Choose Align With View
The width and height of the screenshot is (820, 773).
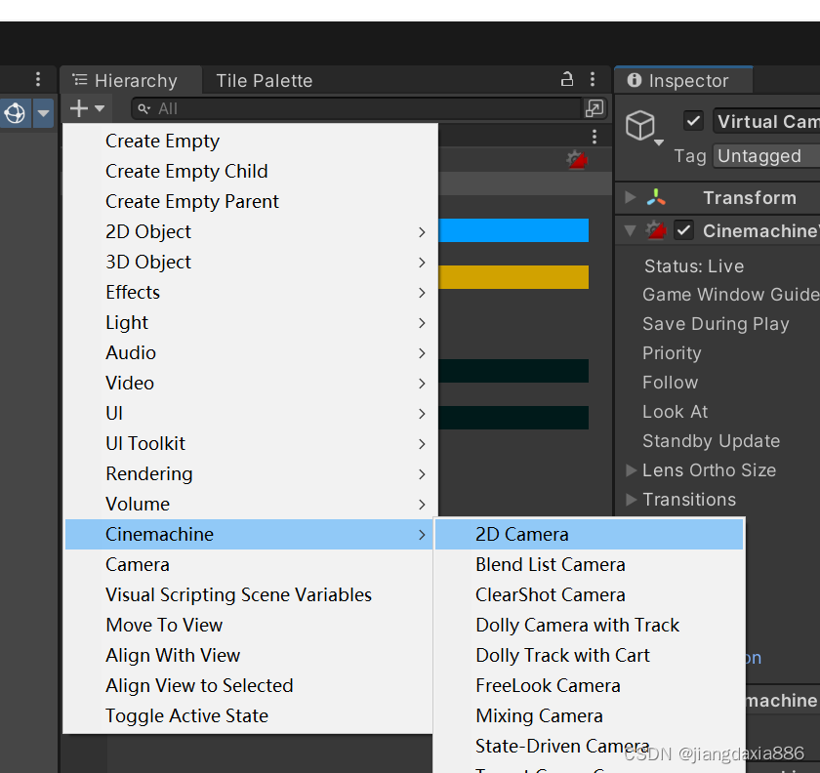pyautogui.click(x=250, y=655)
